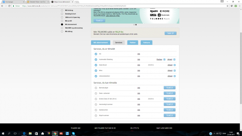The height and width of the screenshot is (136, 242).
Task: Click the blue checkmark icon beside Automatisk Betaling
Action: click(x=96, y=59)
